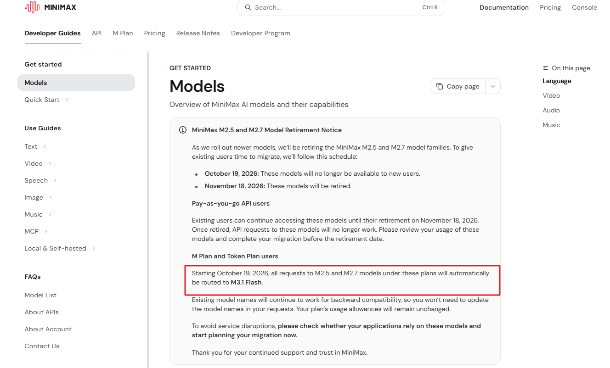The image size is (610, 368).
Task: Open Contact Us under FAQs
Action: point(42,346)
